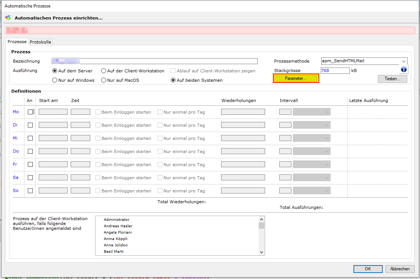Tick the Sunday (So) checkbox
The width and height of the screenshot is (420, 279).
[30, 190]
